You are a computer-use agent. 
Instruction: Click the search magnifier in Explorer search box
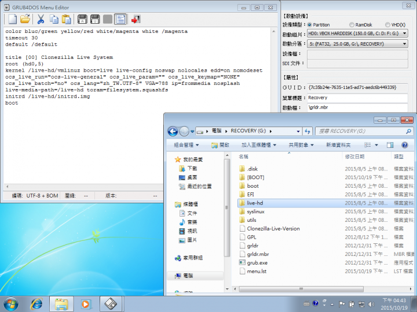[408, 131]
